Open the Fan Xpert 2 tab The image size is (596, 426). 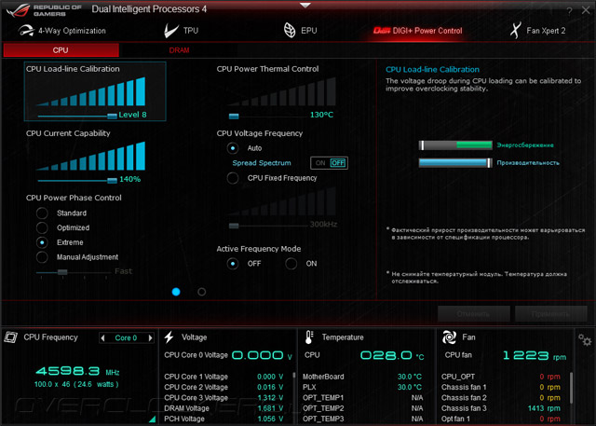point(538,31)
